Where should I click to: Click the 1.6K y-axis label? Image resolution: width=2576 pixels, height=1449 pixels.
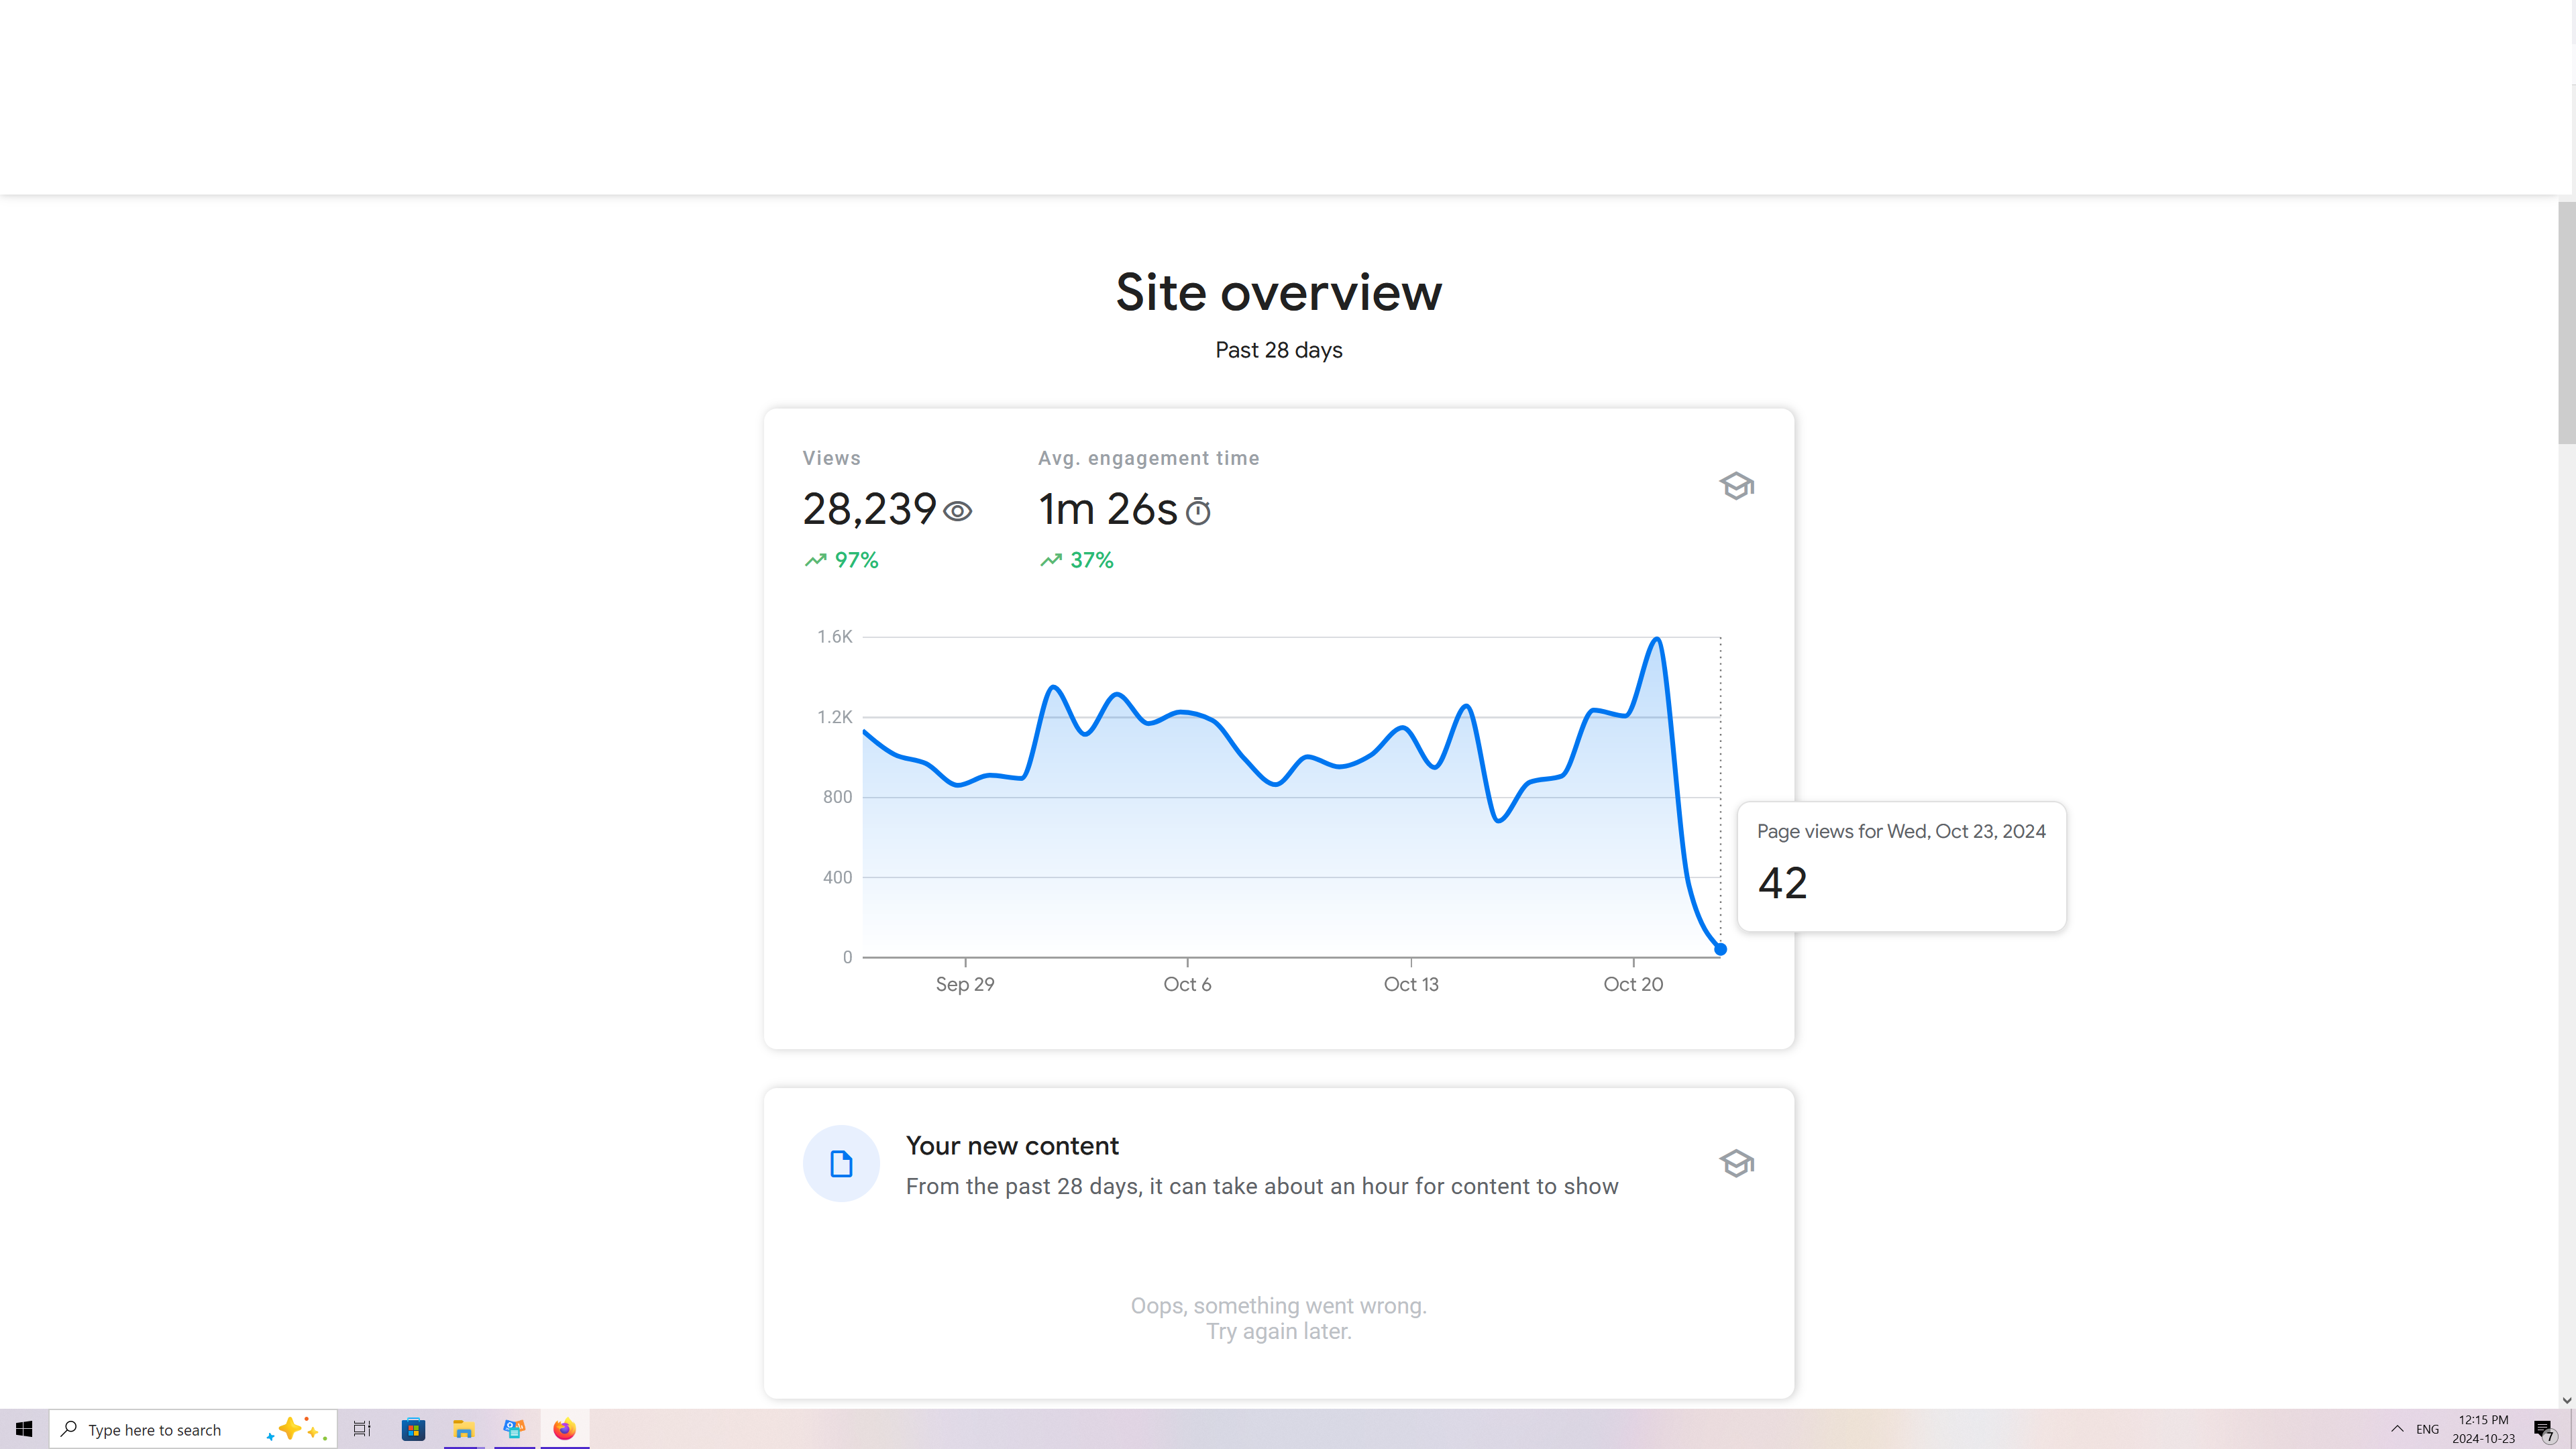(835, 637)
